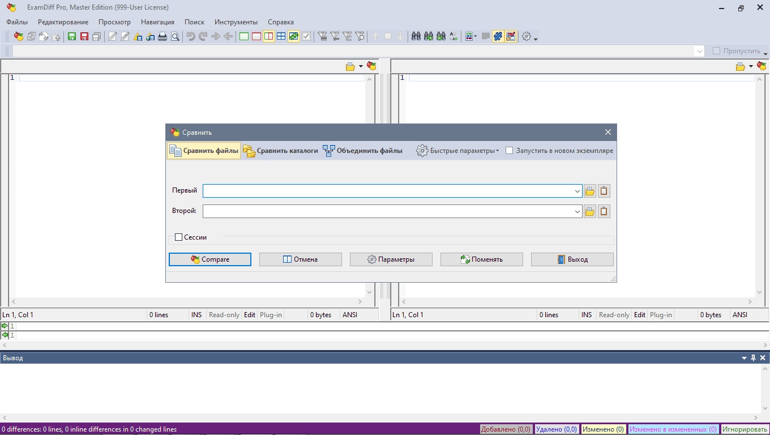Open the Инструменты menu
Screen dimensions: 770x435
[x=236, y=22]
